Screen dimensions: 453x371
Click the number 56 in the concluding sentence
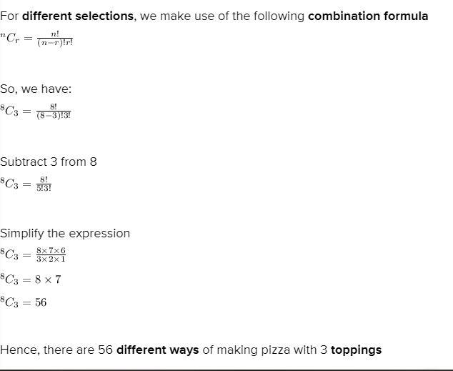coord(106,350)
